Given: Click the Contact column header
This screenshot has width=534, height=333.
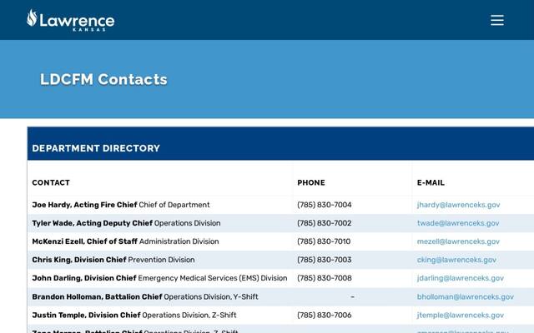Looking at the screenshot, I should point(51,183).
